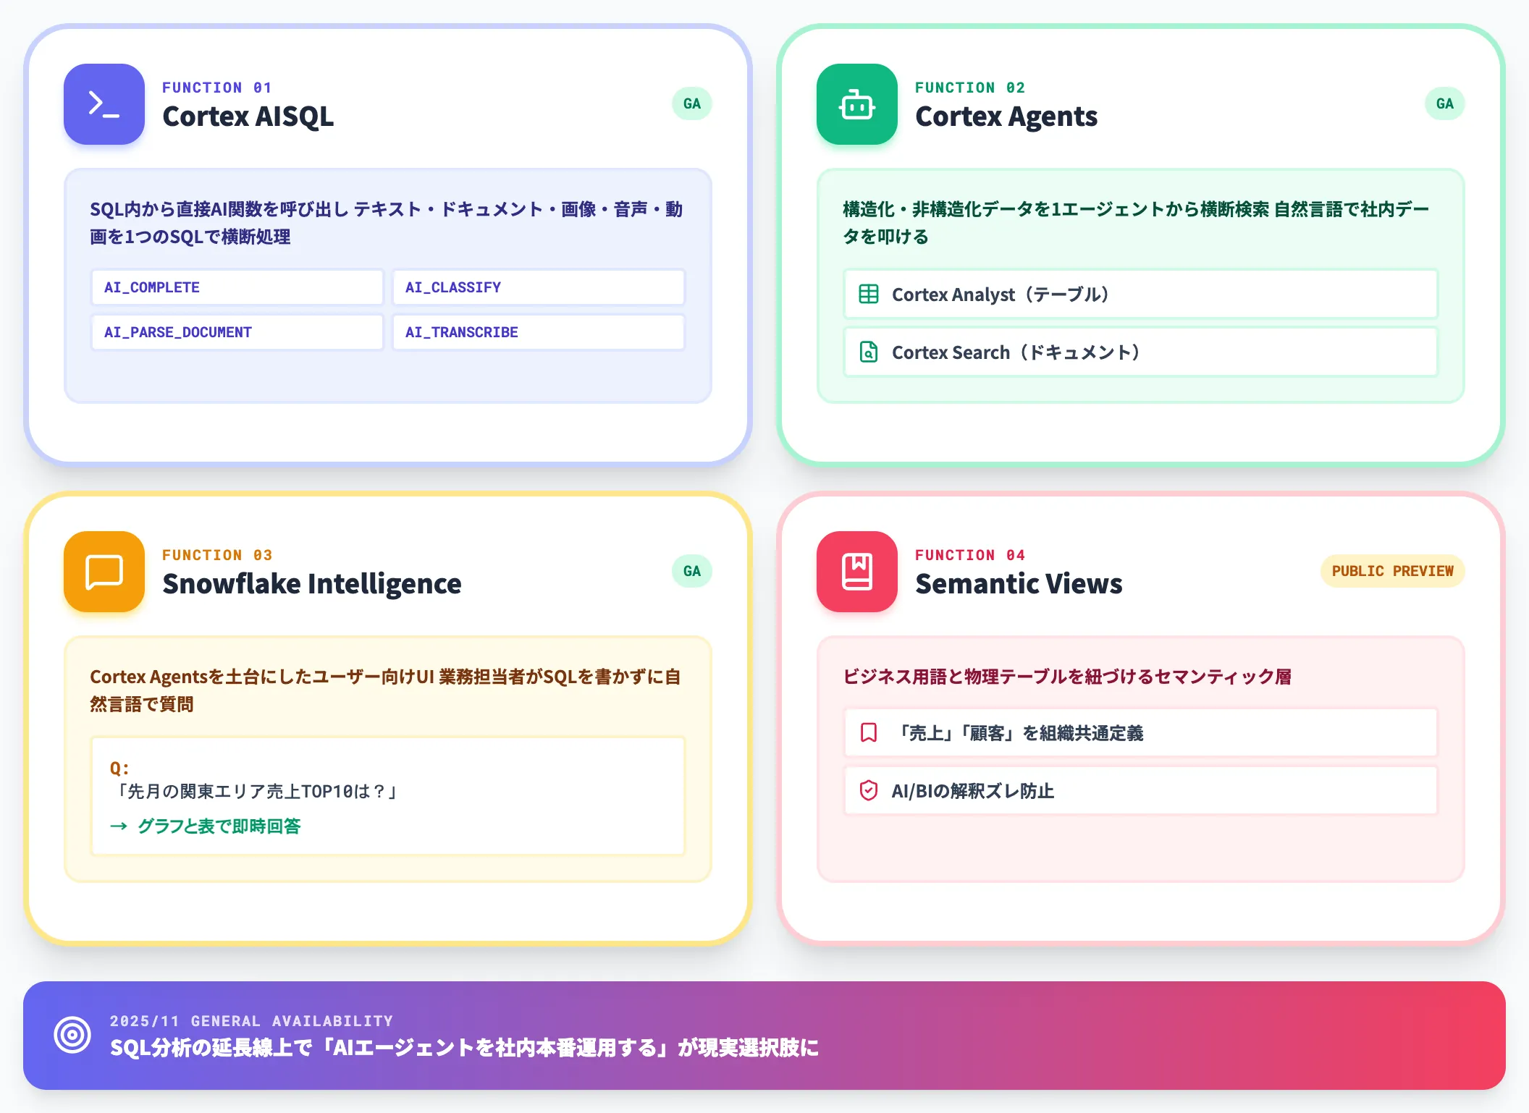Click the Snowflake Intelligence chat bubble icon
This screenshot has height=1113, width=1529.
tap(104, 572)
